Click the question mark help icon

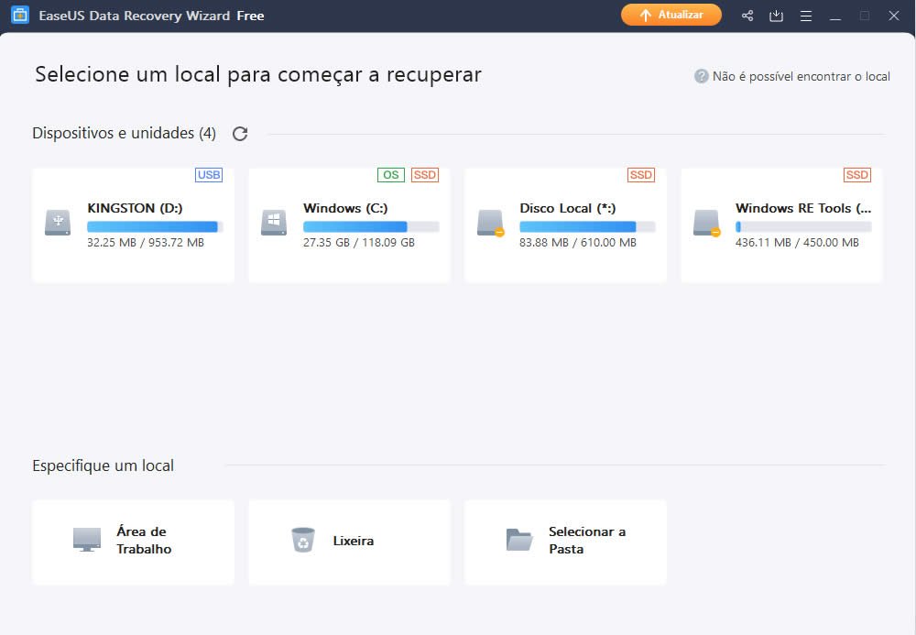coord(701,76)
